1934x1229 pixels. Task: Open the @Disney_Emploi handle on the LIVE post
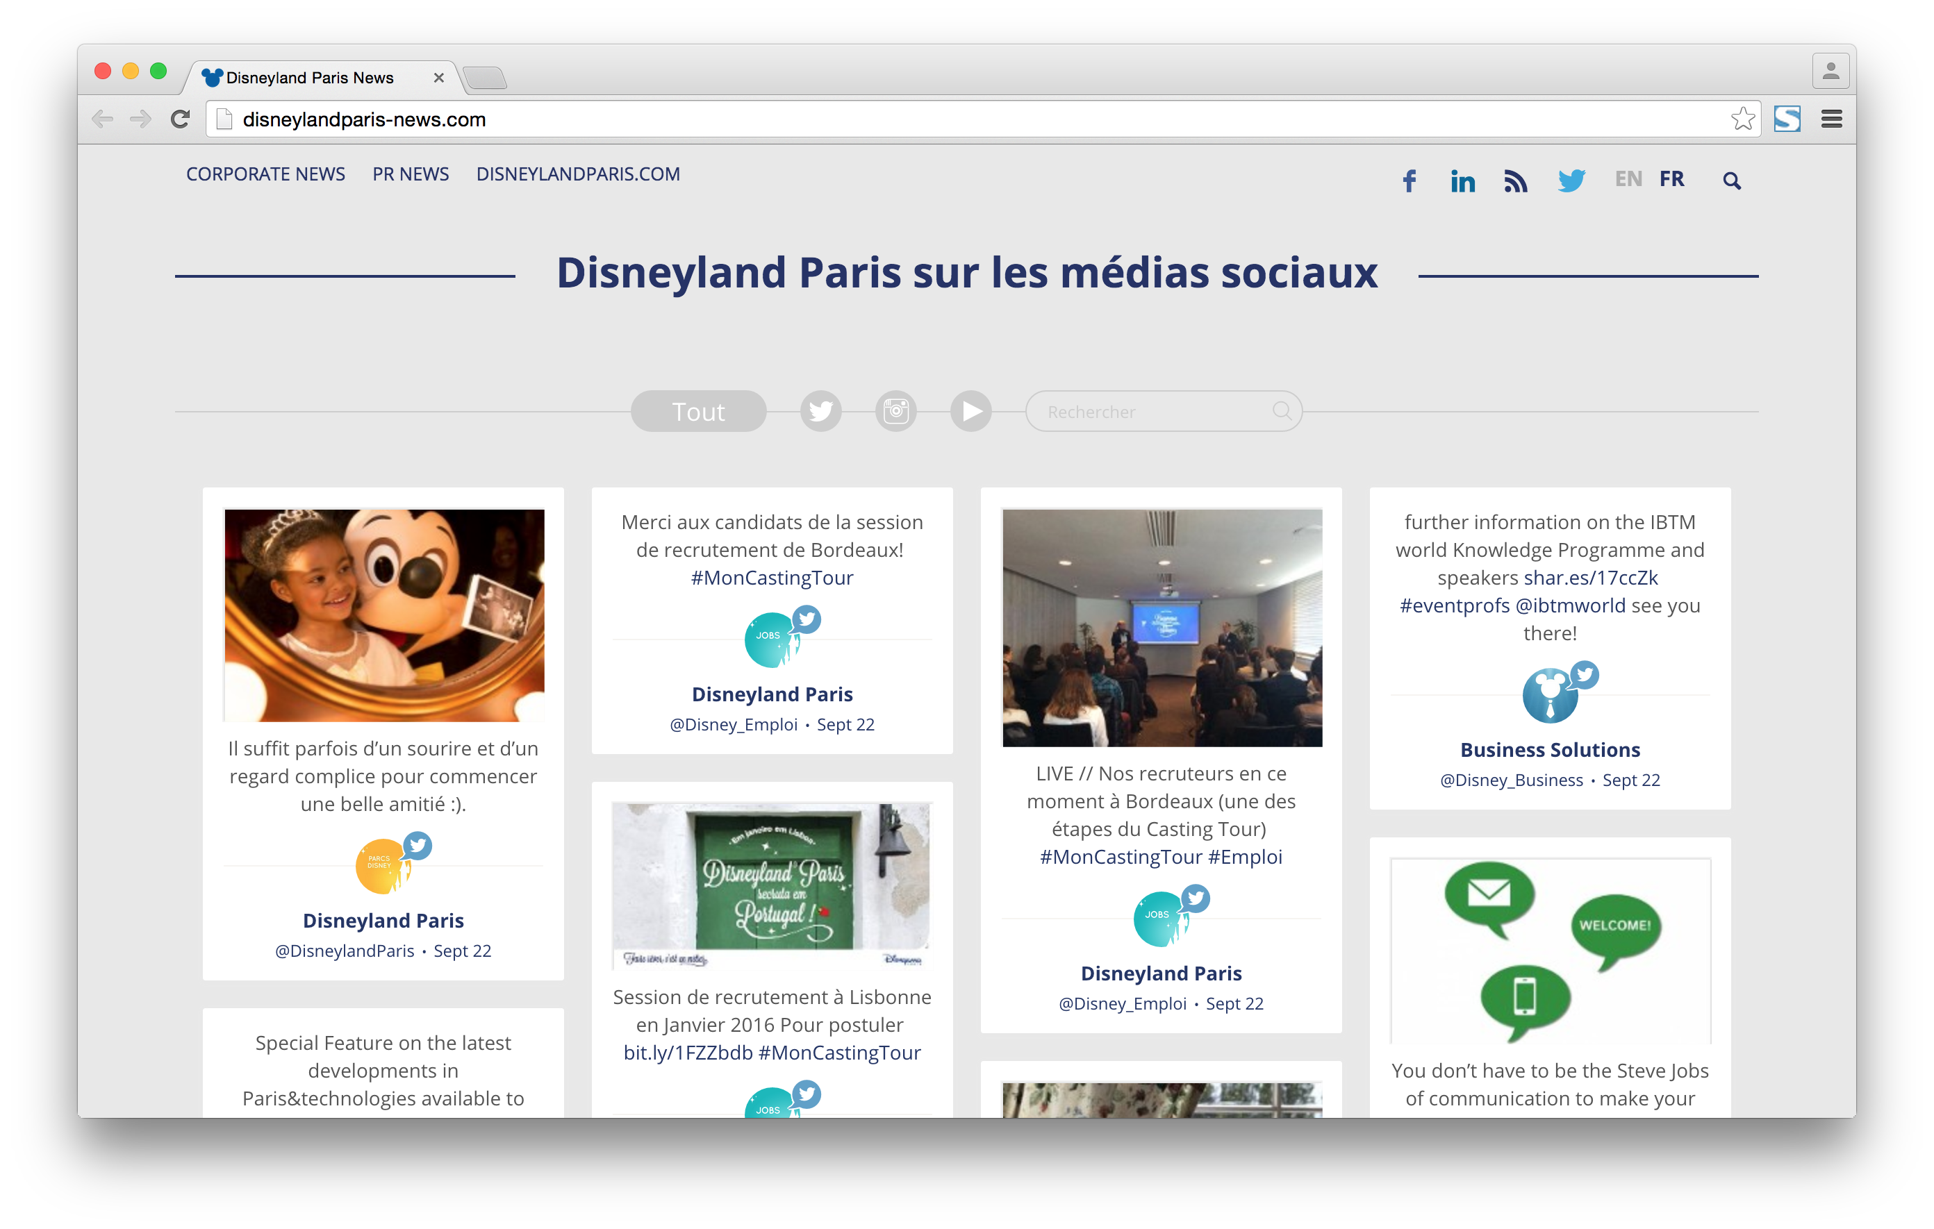(x=1122, y=1004)
